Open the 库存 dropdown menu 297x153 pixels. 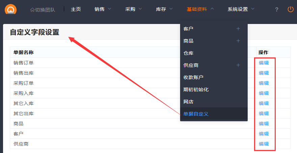point(164,9)
